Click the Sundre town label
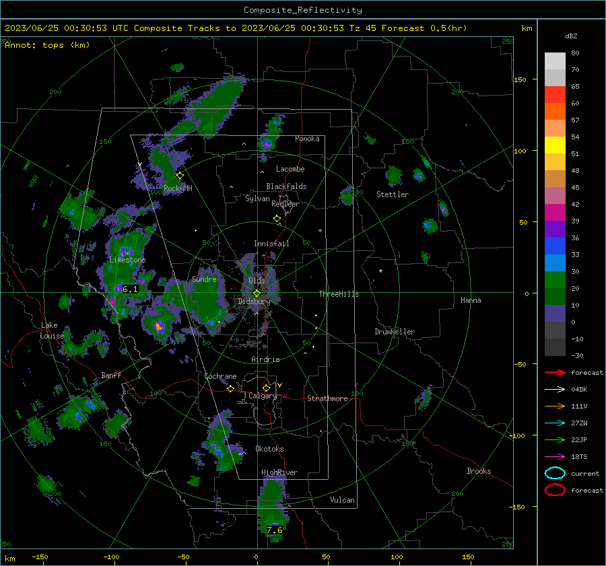 click(x=204, y=279)
